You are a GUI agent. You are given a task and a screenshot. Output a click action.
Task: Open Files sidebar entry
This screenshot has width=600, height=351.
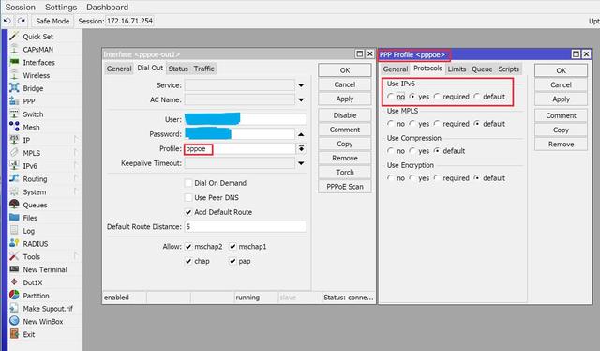(30, 218)
